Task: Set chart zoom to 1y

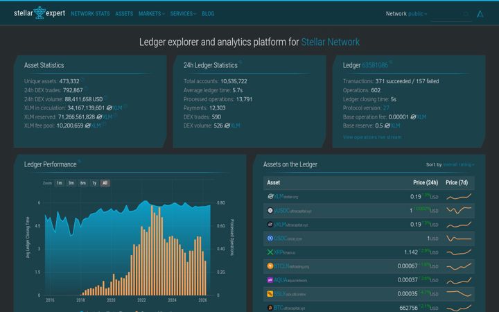Action: [94, 183]
